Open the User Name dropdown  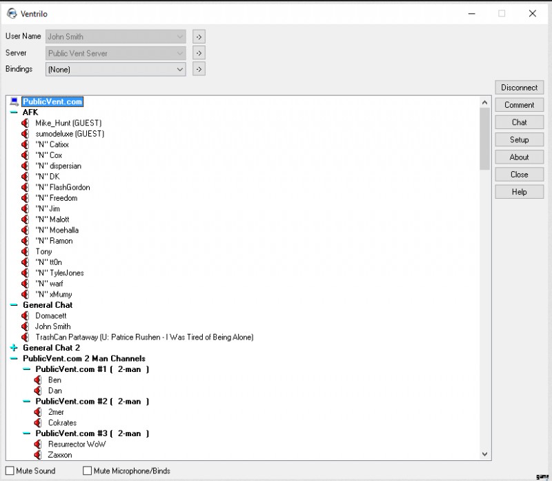[x=180, y=37]
